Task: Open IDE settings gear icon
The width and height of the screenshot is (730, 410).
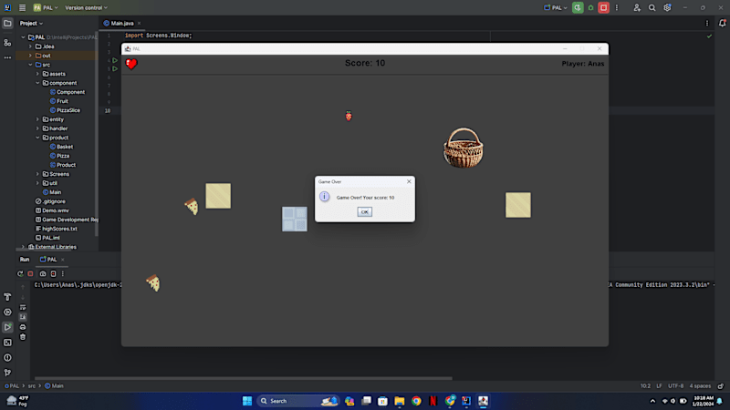Action: click(x=667, y=8)
